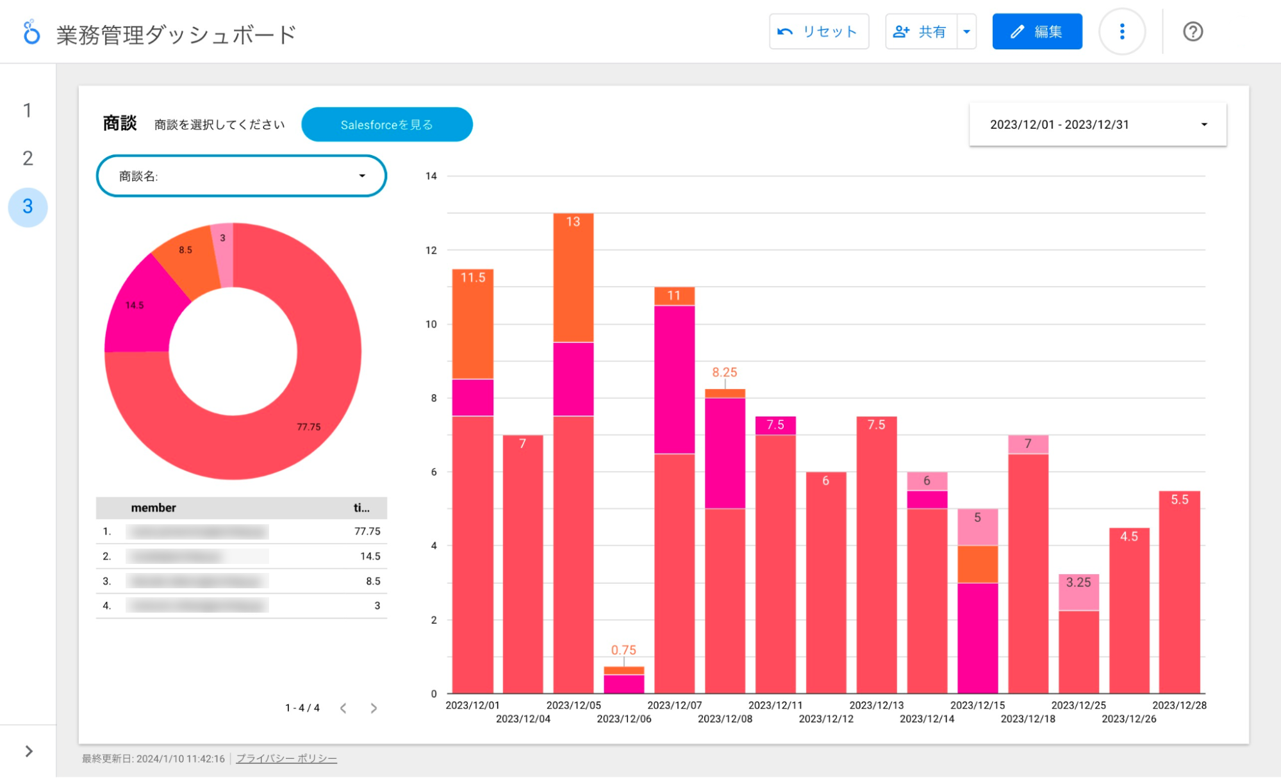Image resolution: width=1281 pixels, height=778 pixels.
Task: Go to next table page arrow
Action: tap(374, 708)
